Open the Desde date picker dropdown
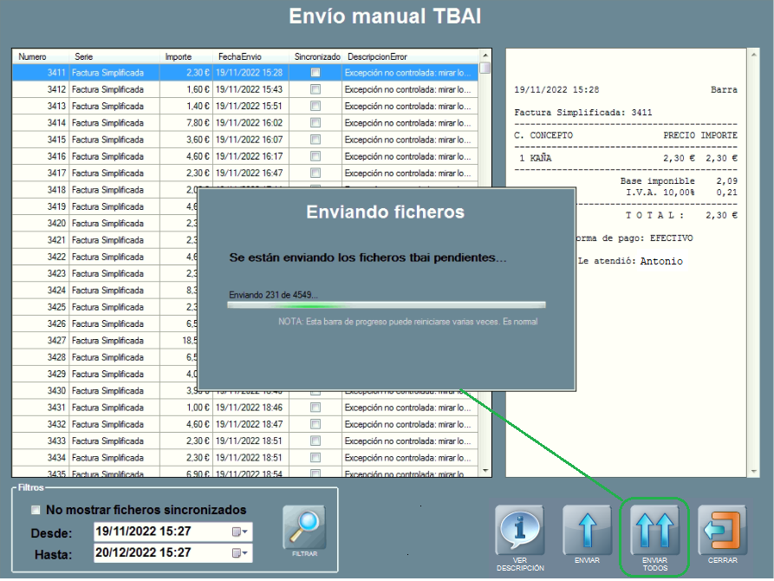The width and height of the screenshot is (774, 581). coord(240,532)
